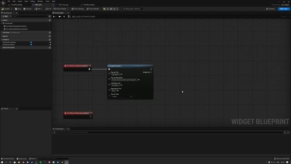The image size is (291, 164).
Task: Click the Compile button in the toolbar
Action: [5, 9]
